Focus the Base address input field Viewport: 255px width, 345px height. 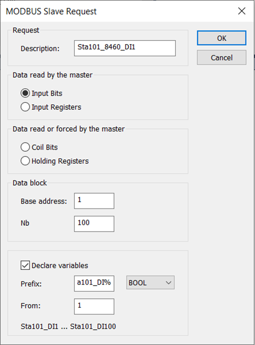[94, 201]
